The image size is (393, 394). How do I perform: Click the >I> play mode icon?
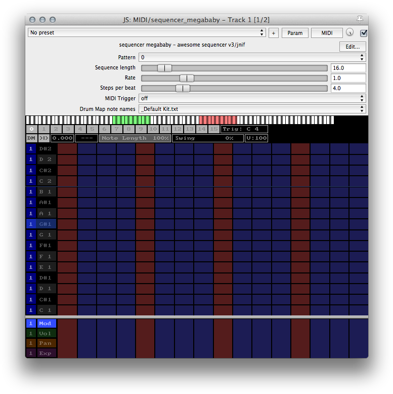tap(43, 138)
